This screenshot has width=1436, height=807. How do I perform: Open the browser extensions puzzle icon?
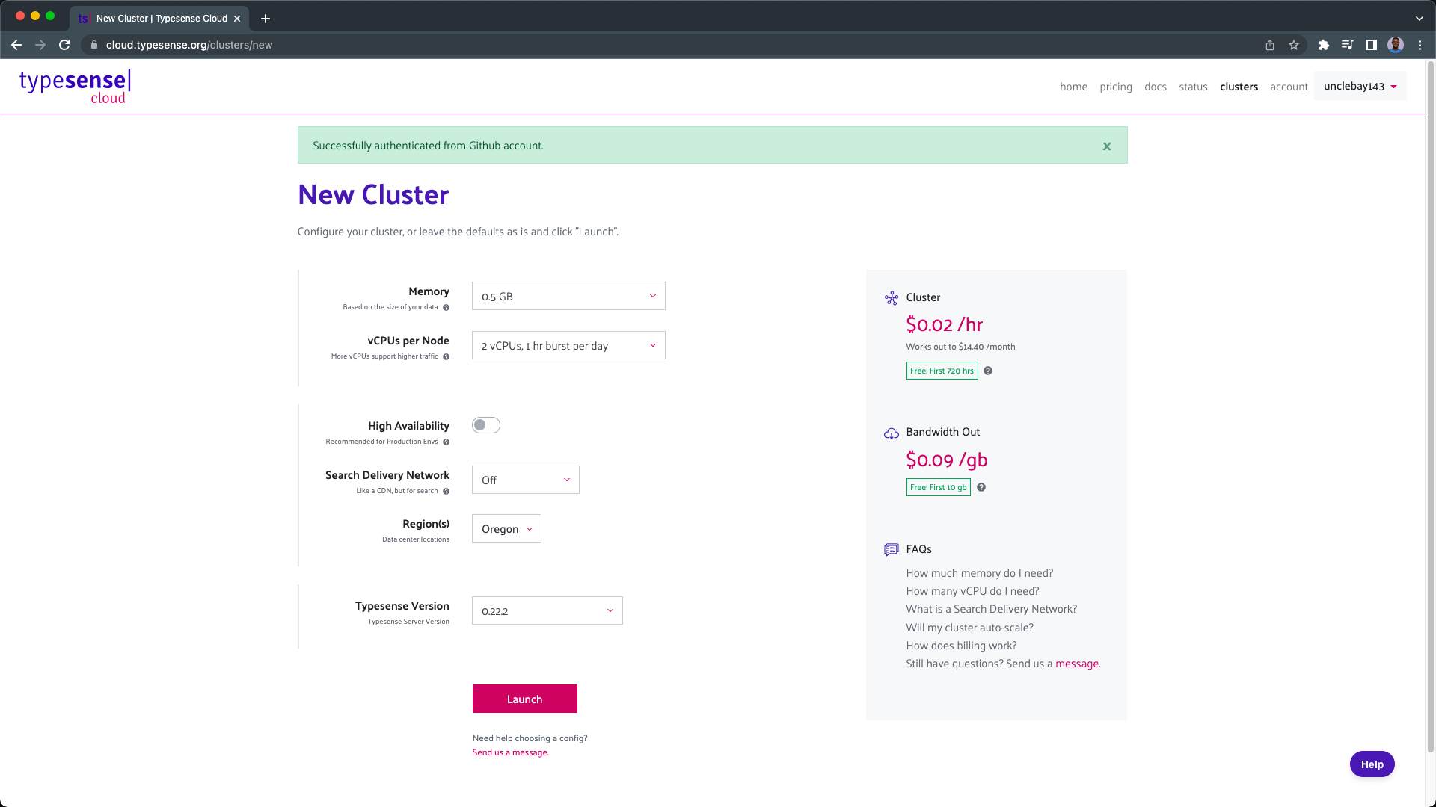[1324, 45]
